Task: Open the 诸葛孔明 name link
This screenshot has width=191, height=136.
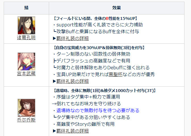Action: point(26,37)
